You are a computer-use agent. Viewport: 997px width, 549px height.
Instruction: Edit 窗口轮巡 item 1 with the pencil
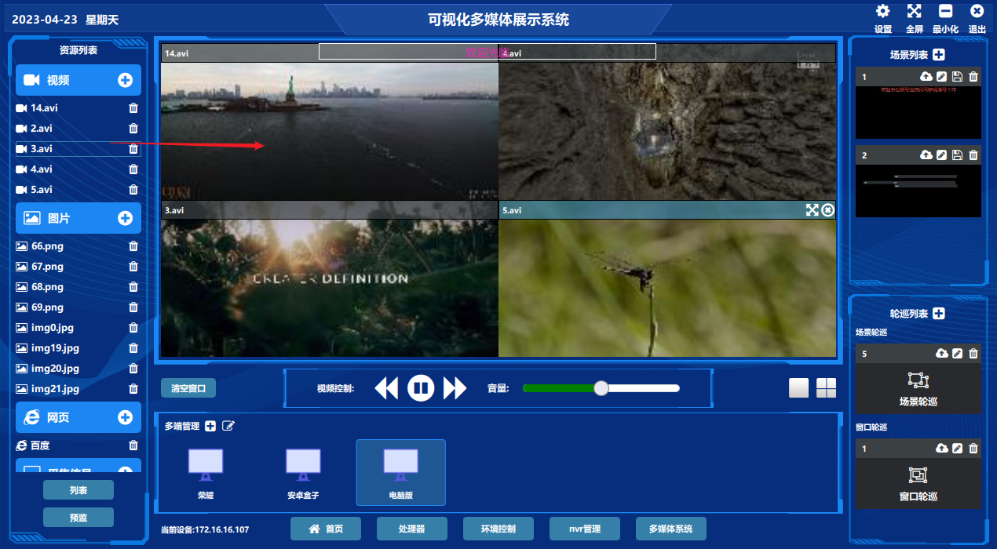[957, 449]
